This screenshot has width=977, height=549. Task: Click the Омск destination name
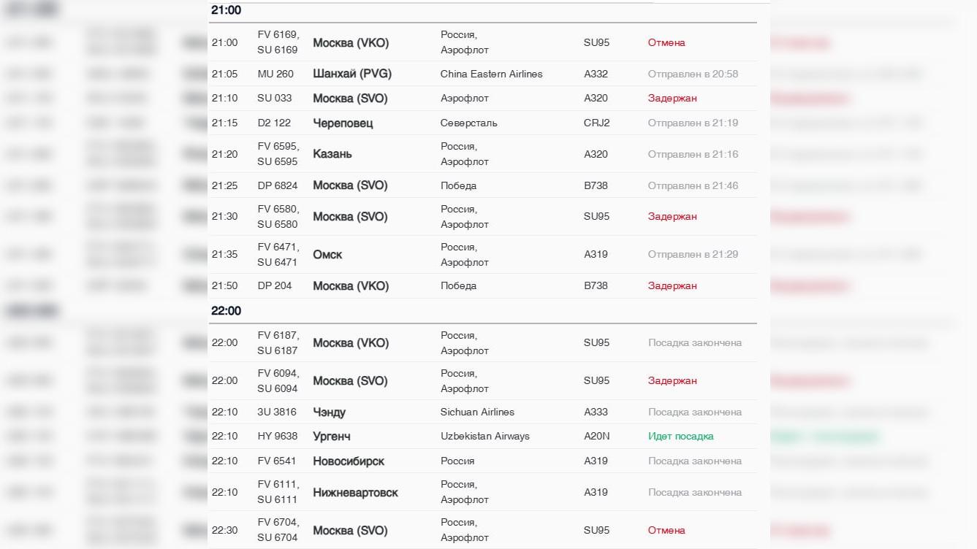pos(327,255)
